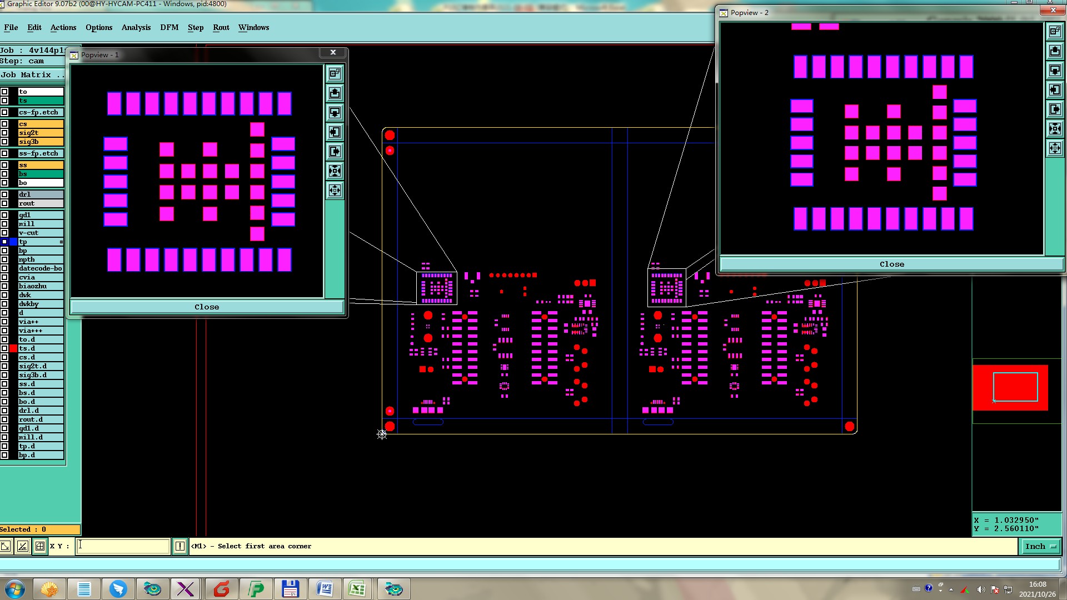
Task: Click the grid snap icon beside XY
Action: 40,546
